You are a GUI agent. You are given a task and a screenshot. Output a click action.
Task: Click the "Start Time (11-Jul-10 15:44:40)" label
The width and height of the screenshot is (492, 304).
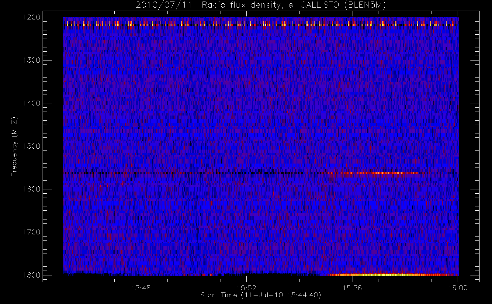[261, 295]
